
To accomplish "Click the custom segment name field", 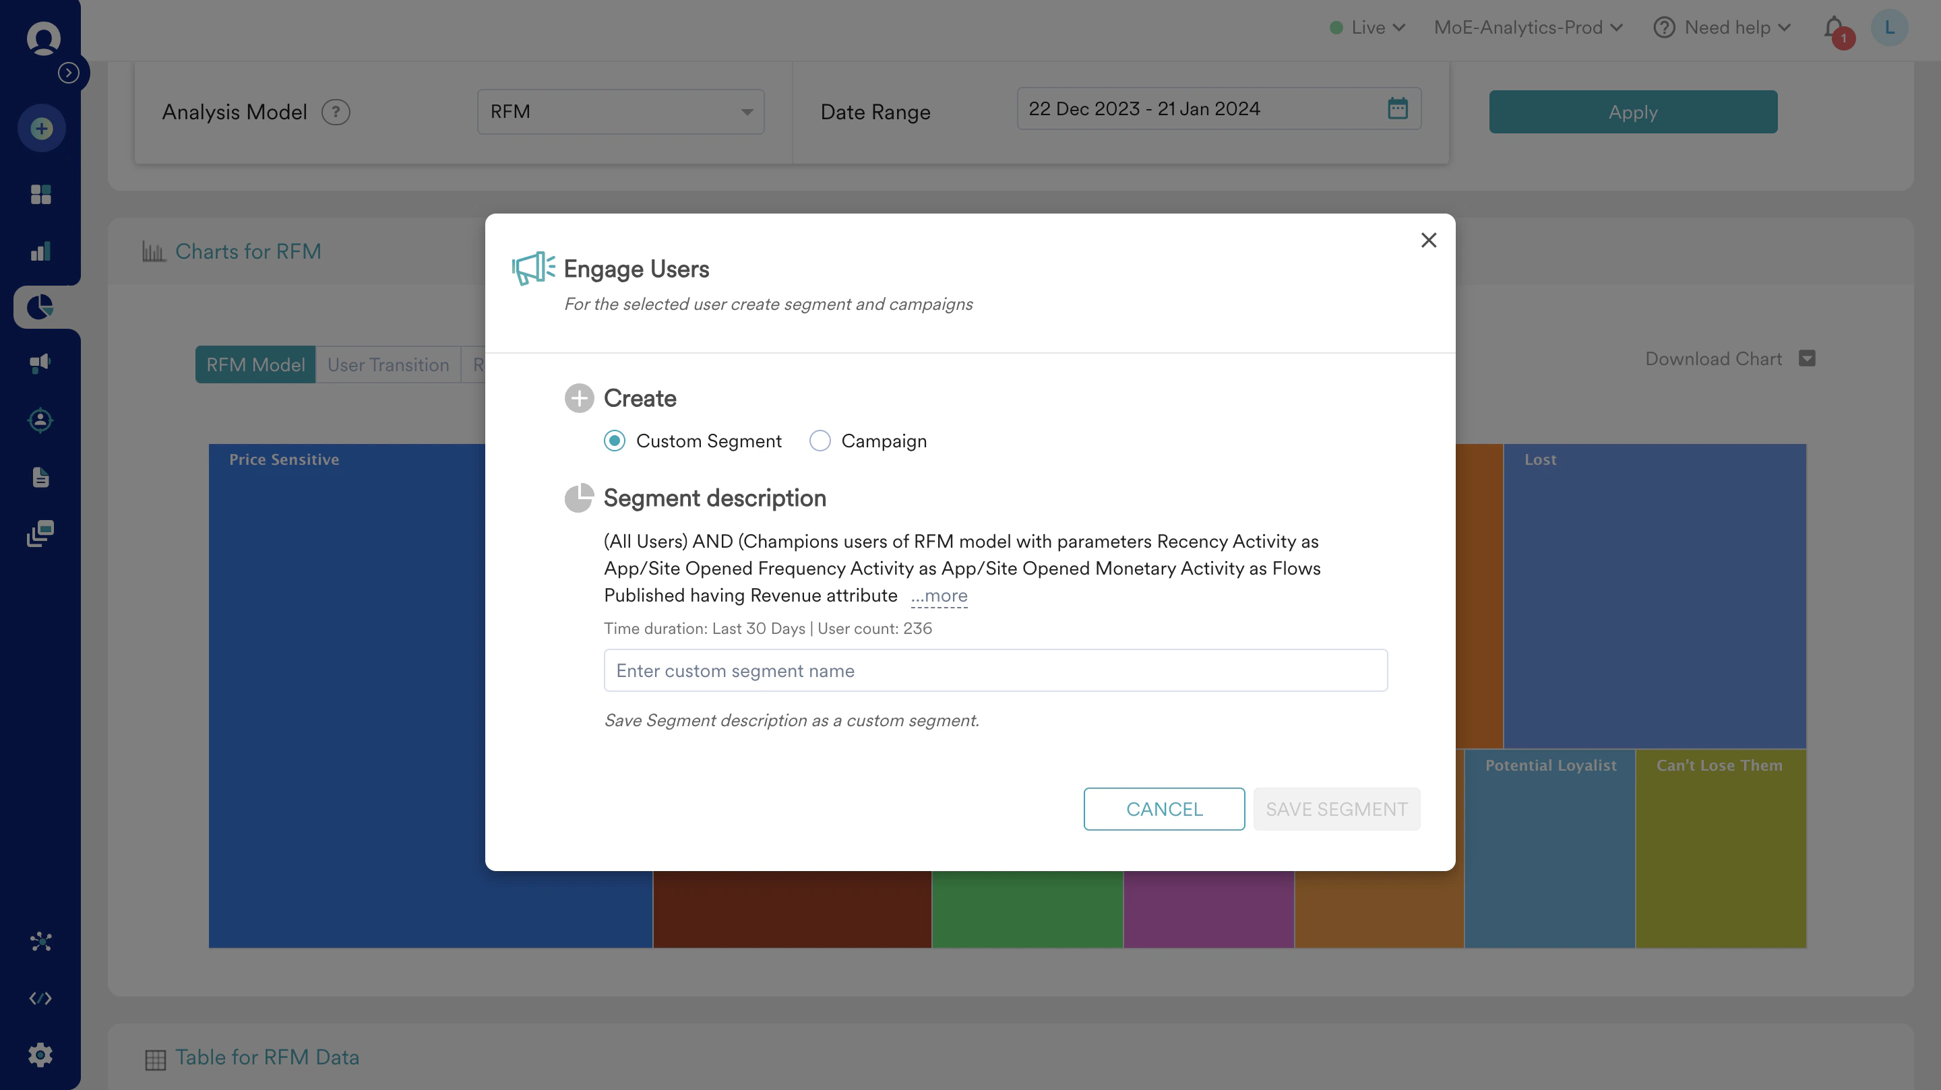I will click(x=995, y=670).
